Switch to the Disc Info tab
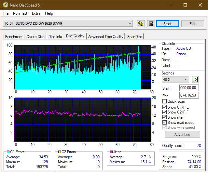 (x=55, y=36)
